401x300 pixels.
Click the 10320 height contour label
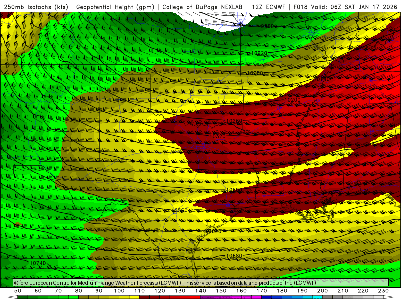(x=218, y=136)
